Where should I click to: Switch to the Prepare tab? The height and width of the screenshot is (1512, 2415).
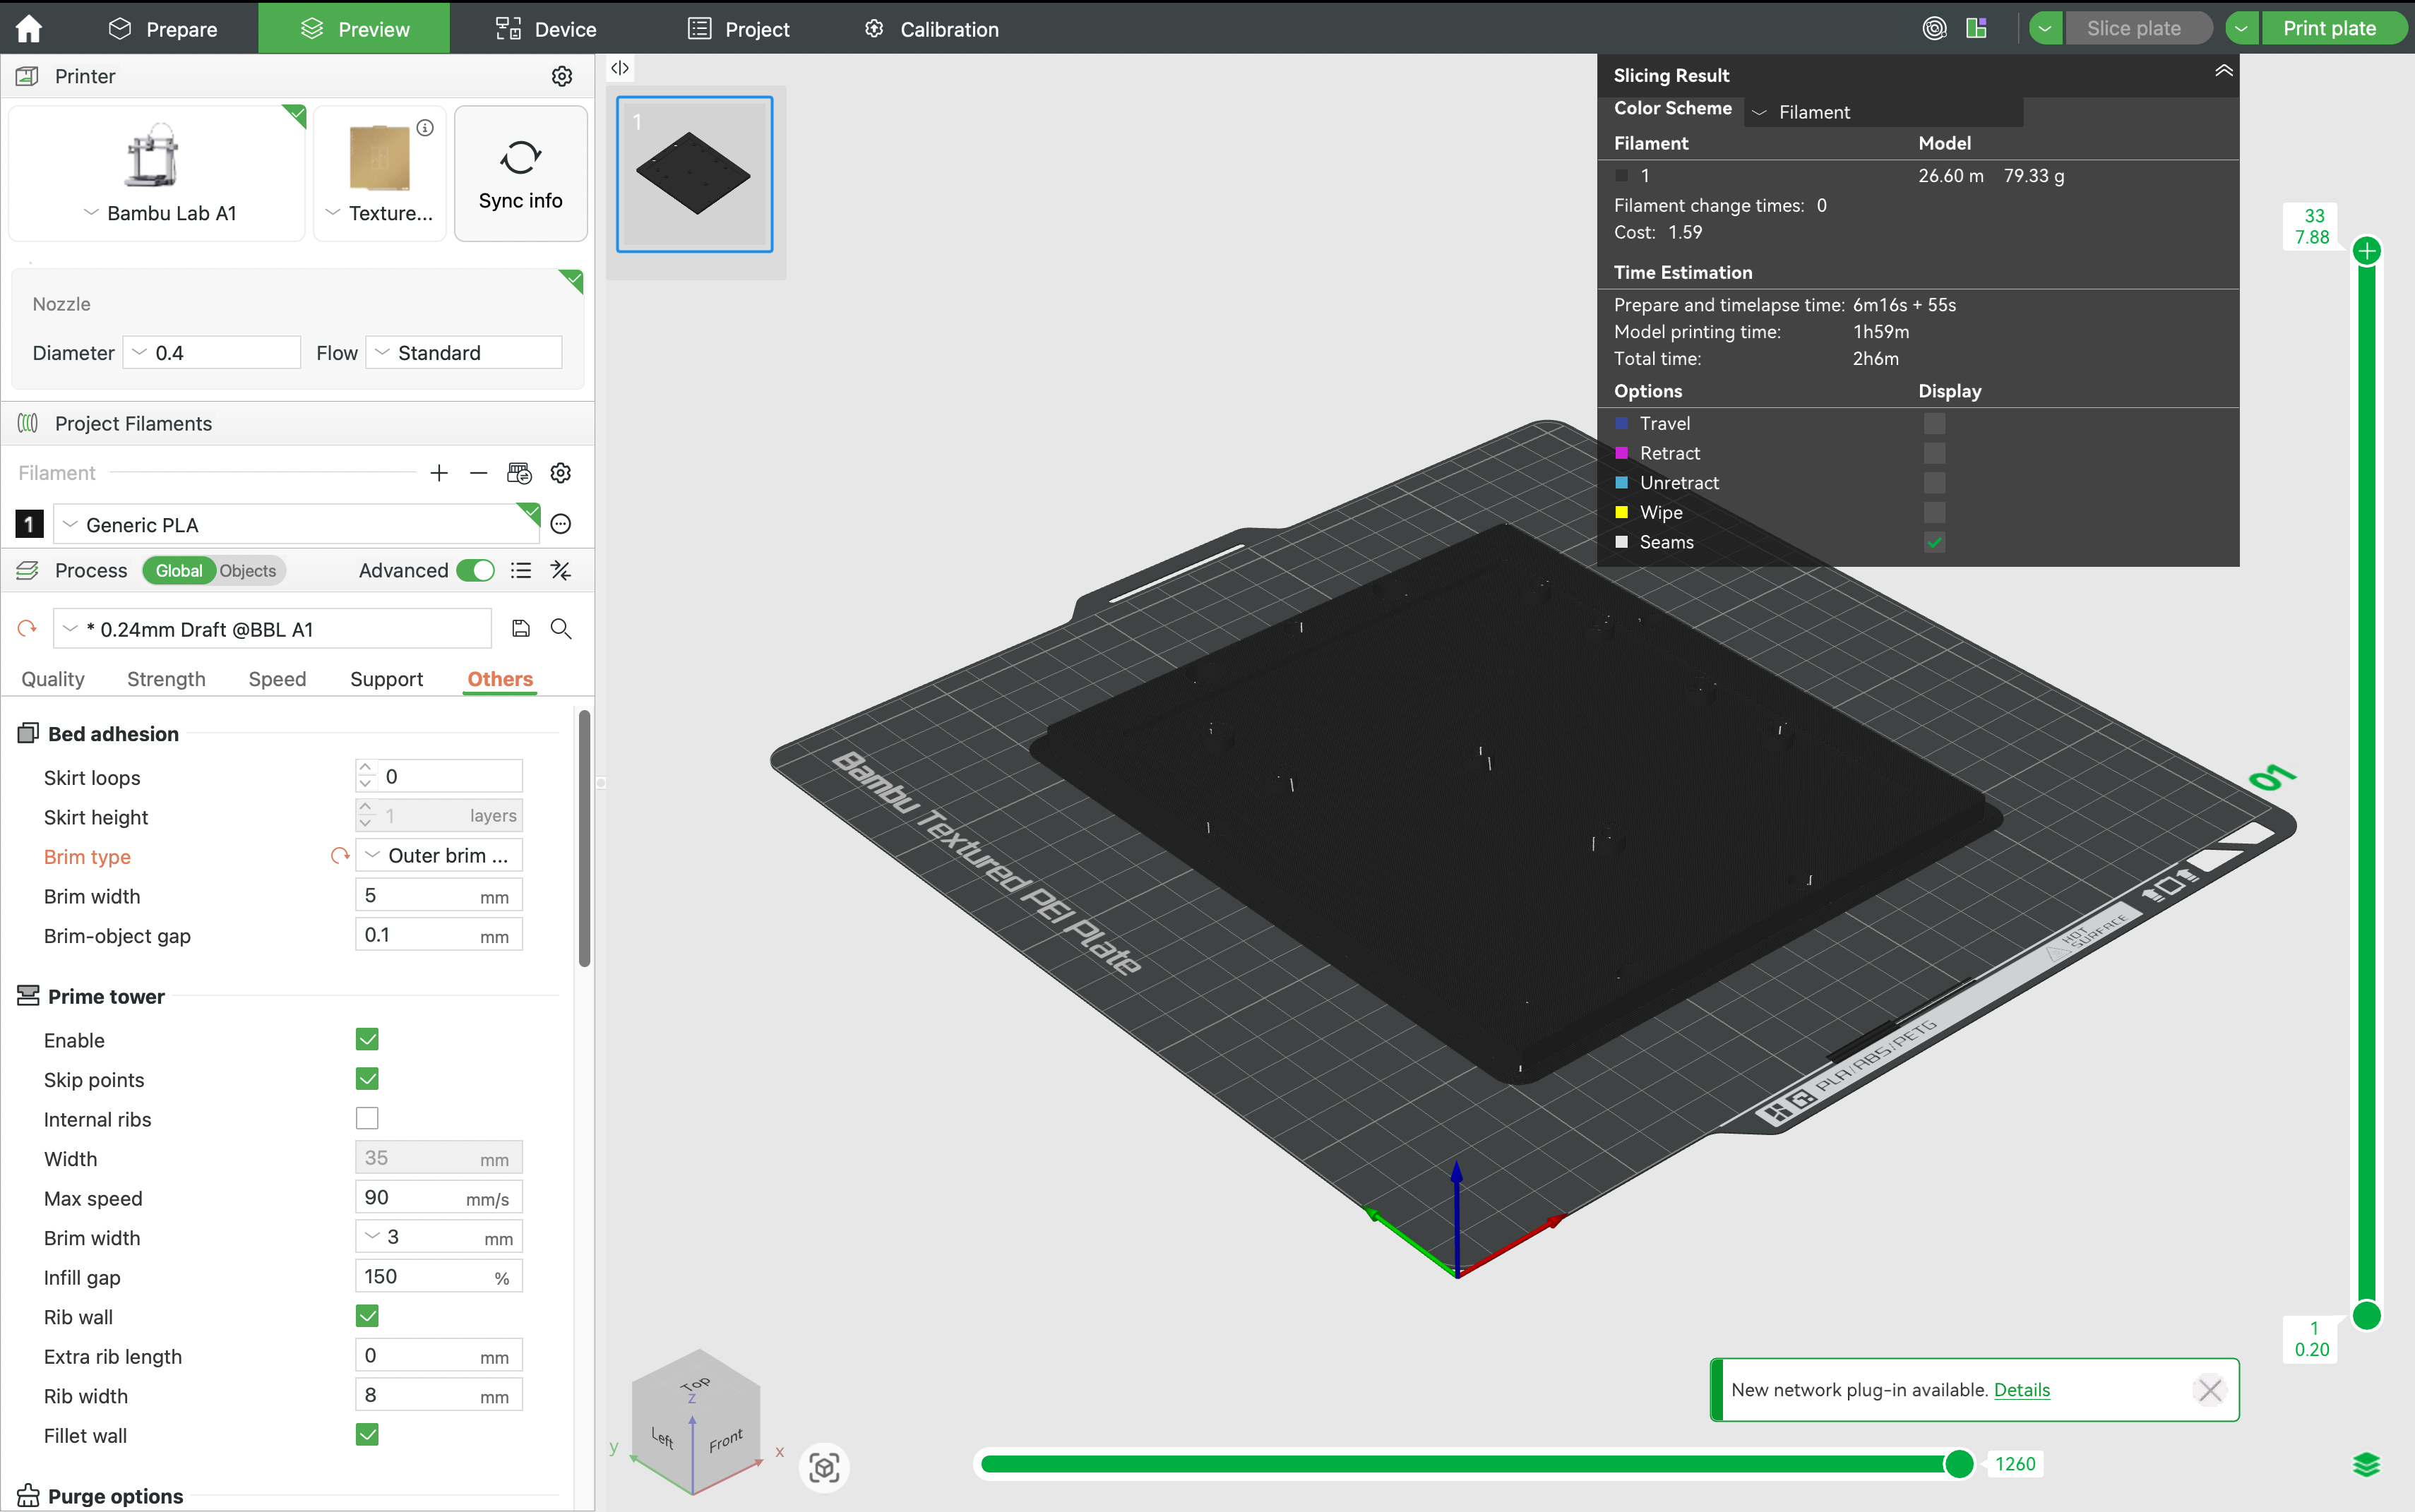pyautogui.click(x=163, y=28)
